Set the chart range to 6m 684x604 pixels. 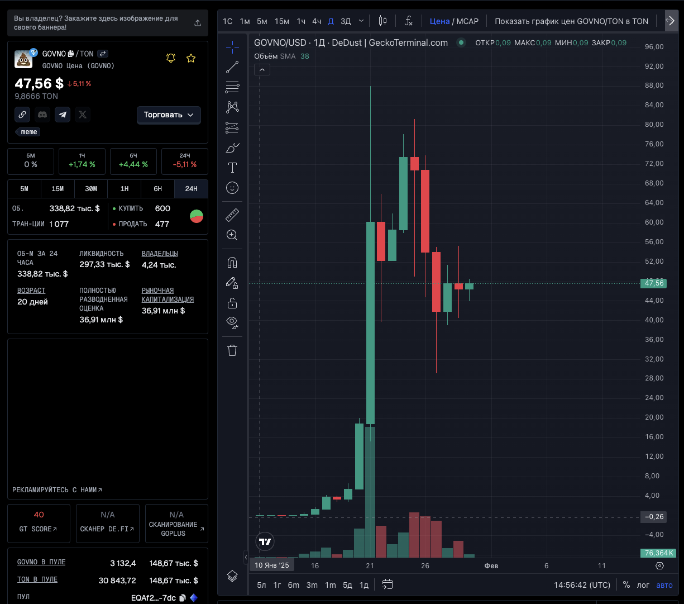294,585
